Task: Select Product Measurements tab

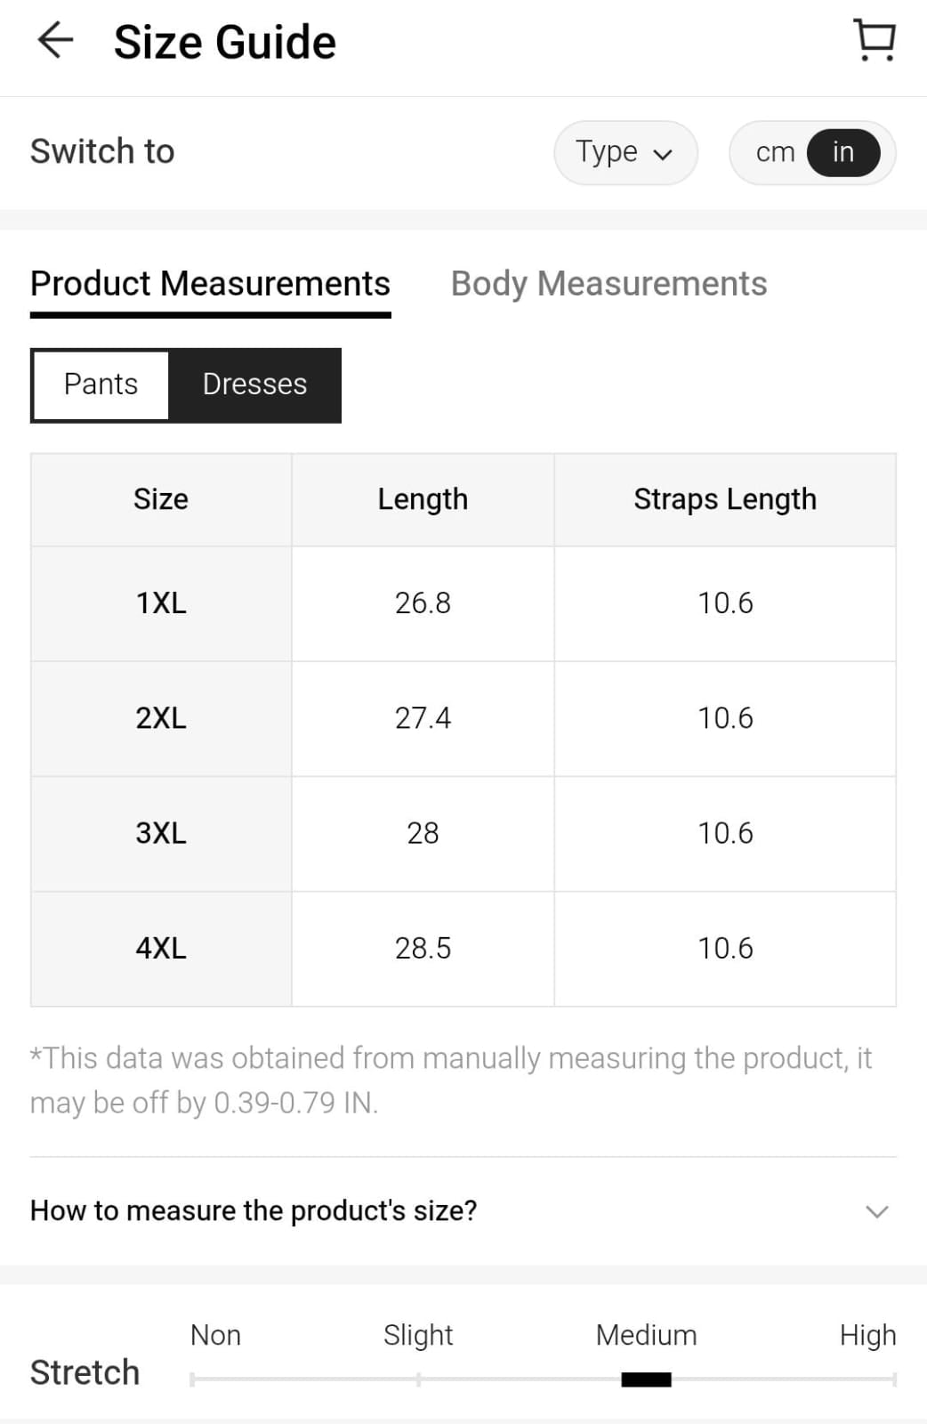Action: (210, 284)
